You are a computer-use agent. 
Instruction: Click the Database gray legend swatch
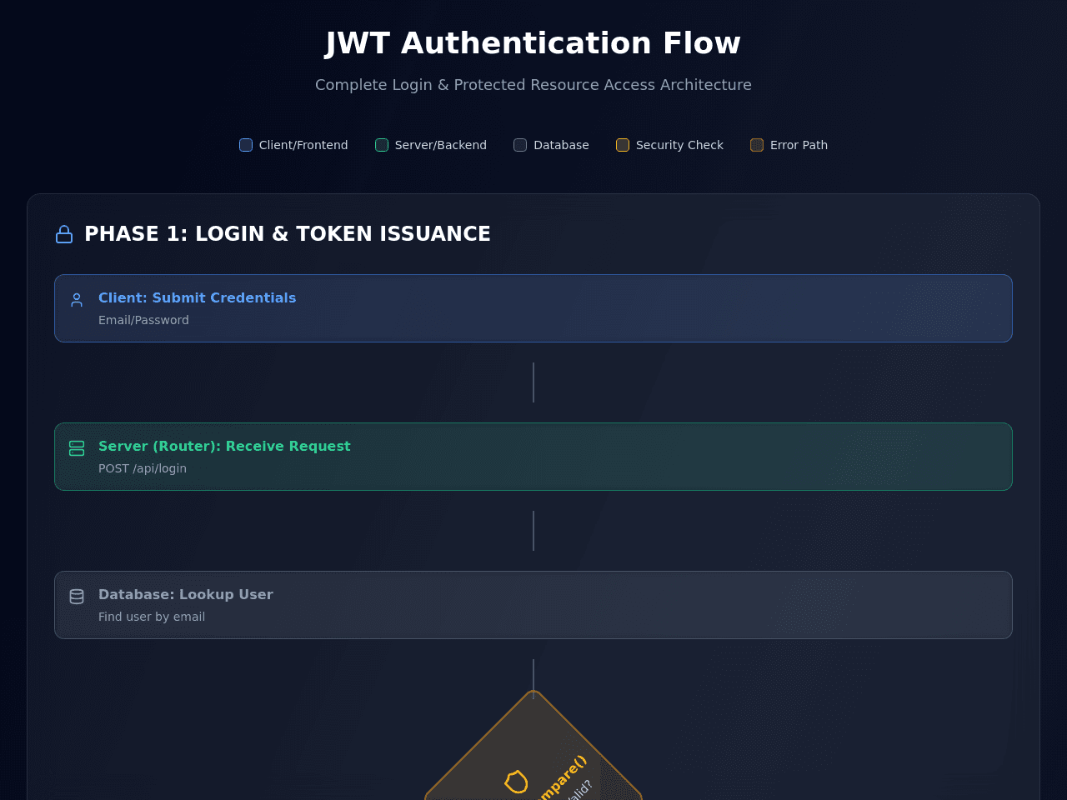click(520, 145)
